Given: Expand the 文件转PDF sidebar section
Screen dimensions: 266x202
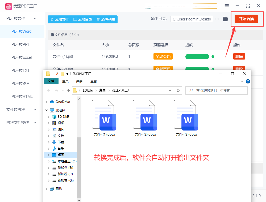Looking at the screenshot, I should pyautogui.click(x=35, y=110).
